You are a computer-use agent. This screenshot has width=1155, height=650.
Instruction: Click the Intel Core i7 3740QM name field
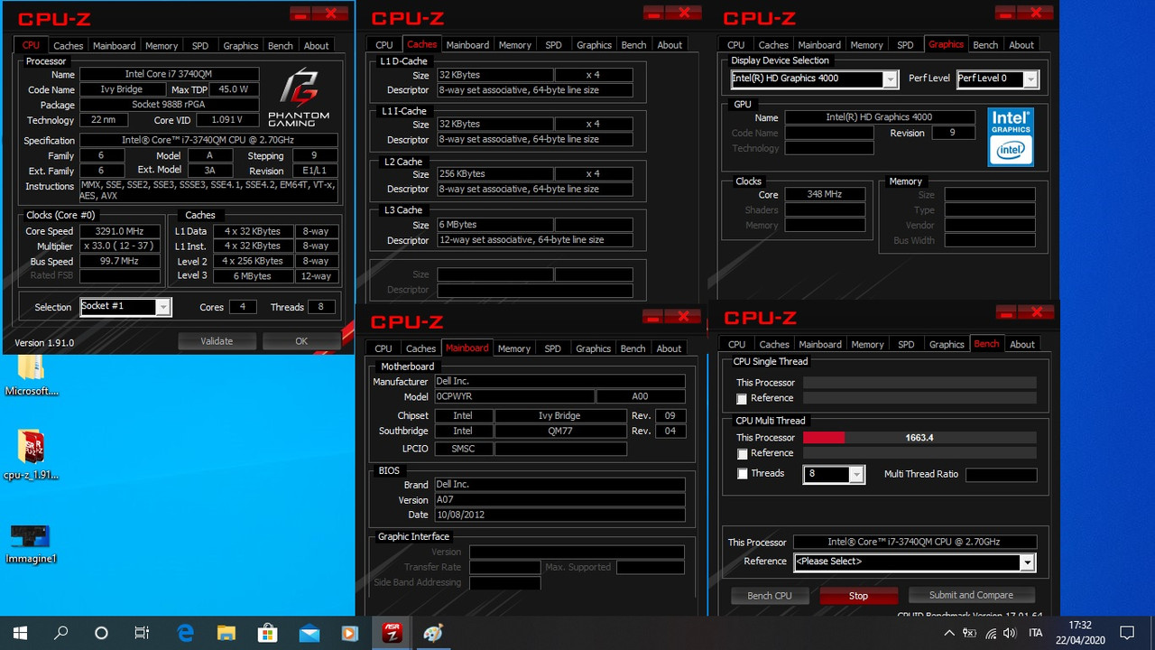170,74
